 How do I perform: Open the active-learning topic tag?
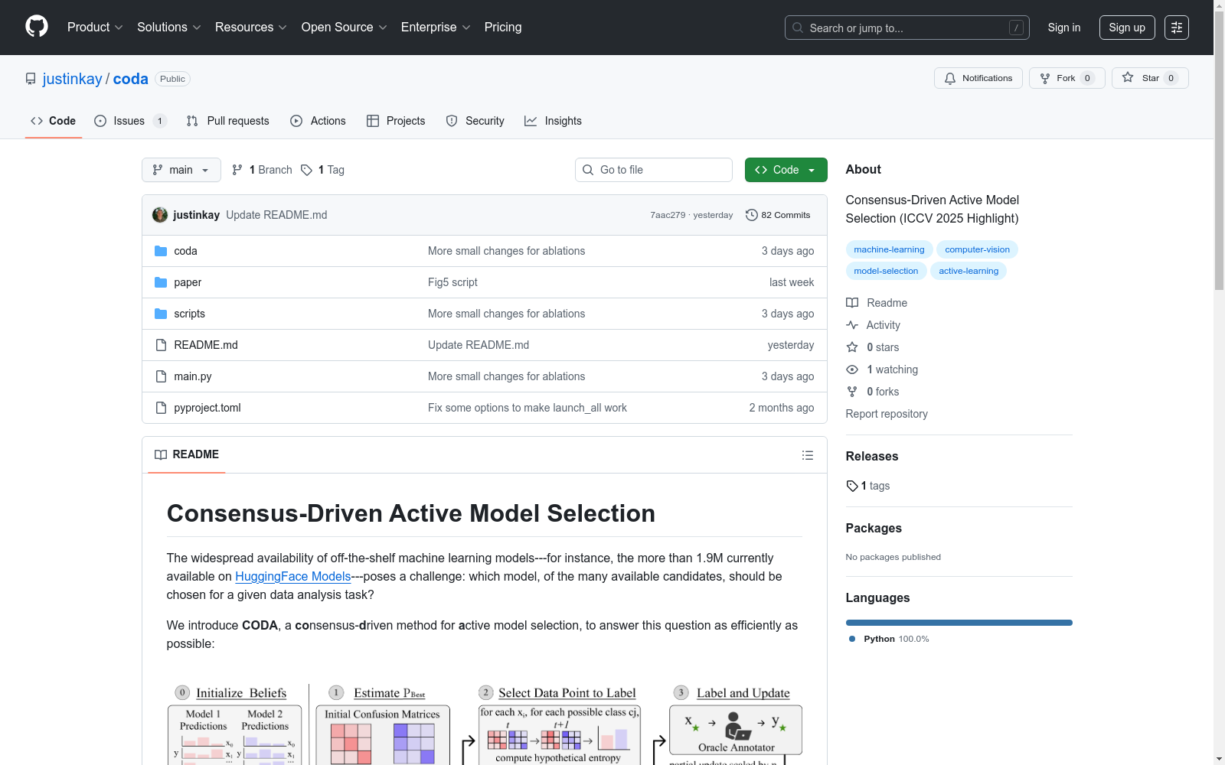pos(969,271)
